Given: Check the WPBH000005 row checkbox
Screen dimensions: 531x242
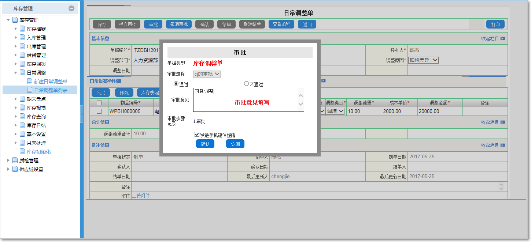Looking at the screenshot, I should [100, 110].
